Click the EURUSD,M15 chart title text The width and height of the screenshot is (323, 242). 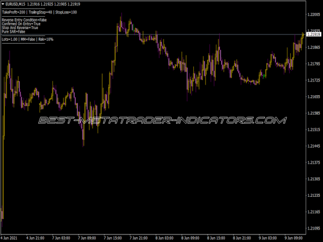17,4
